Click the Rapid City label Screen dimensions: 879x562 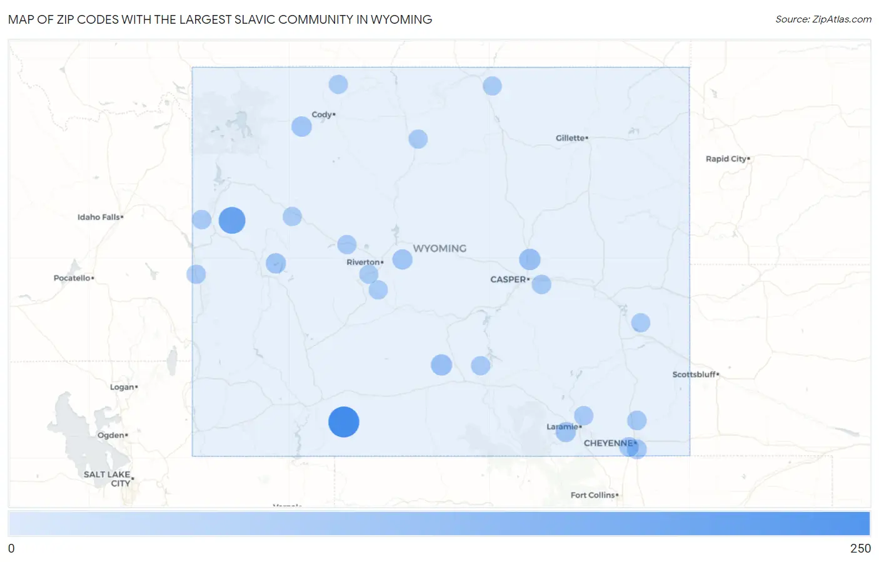(727, 159)
